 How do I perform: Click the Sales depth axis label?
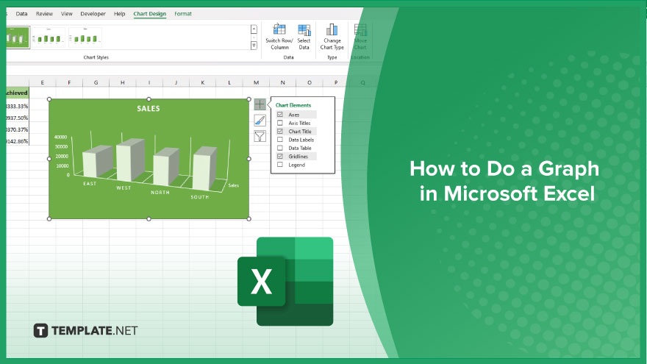[x=234, y=185]
